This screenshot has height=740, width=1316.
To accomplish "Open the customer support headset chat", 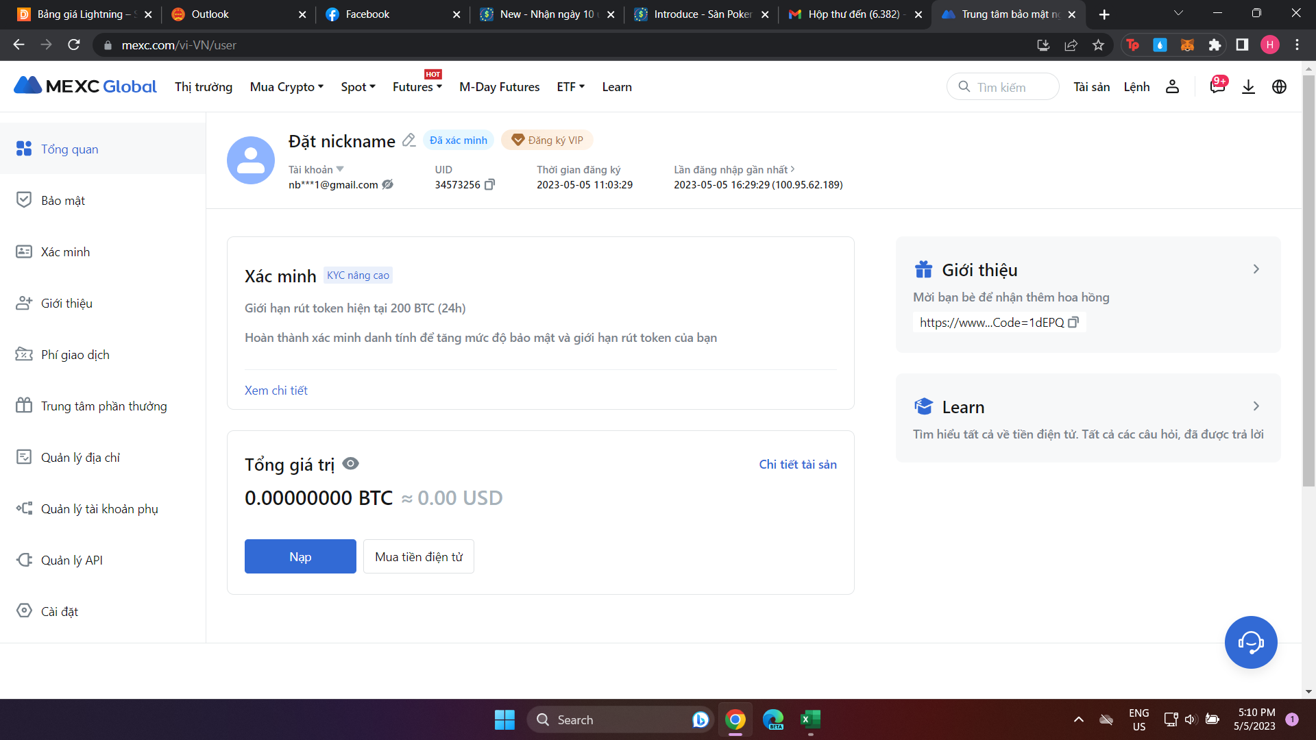I will click(x=1250, y=642).
